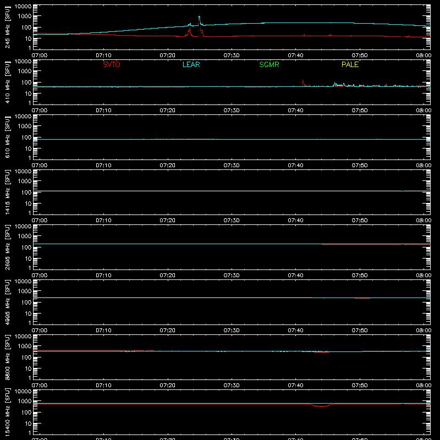This screenshot has width=440, height=440.
Task: Click the 10 tick label on the 1415 MHz axis
Action: pyautogui.click(x=28, y=204)
